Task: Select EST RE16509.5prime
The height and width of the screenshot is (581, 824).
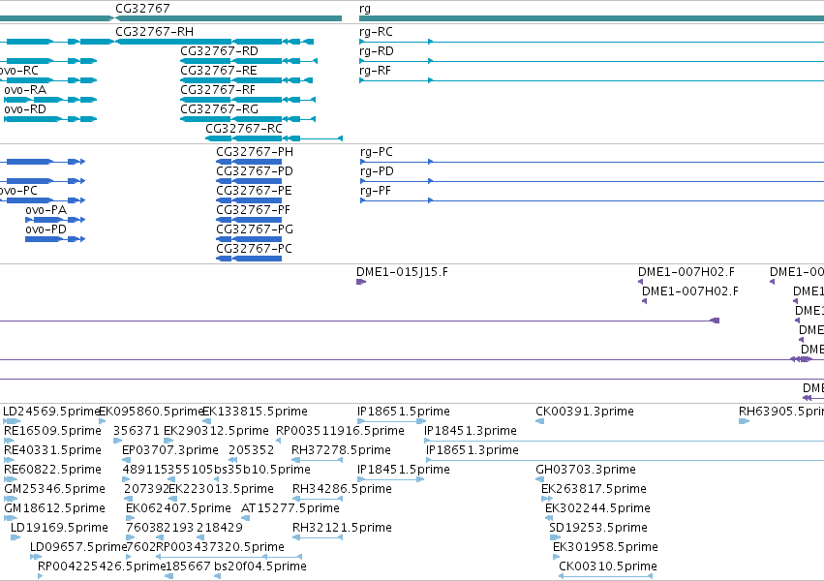Action: pos(8,441)
